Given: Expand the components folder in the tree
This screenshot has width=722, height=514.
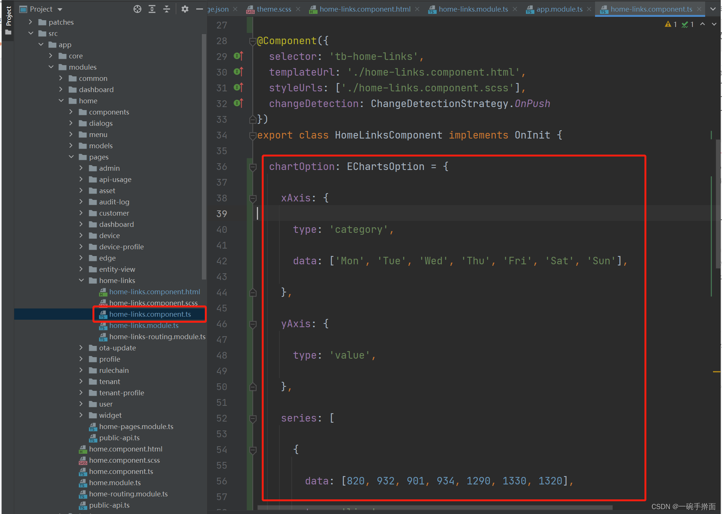Looking at the screenshot, I should [71, 112].
